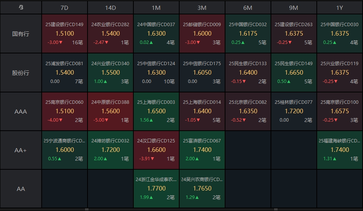This screenshot has height=211, width=363.
Task: View the 25桂林银行CD077 cell
Action: (294, 111)
